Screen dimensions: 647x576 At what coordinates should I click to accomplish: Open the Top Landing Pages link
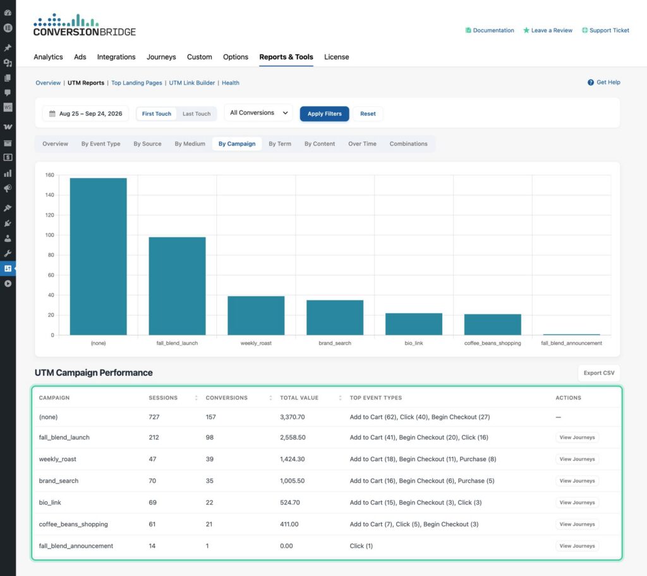click(x=136, y=83)
